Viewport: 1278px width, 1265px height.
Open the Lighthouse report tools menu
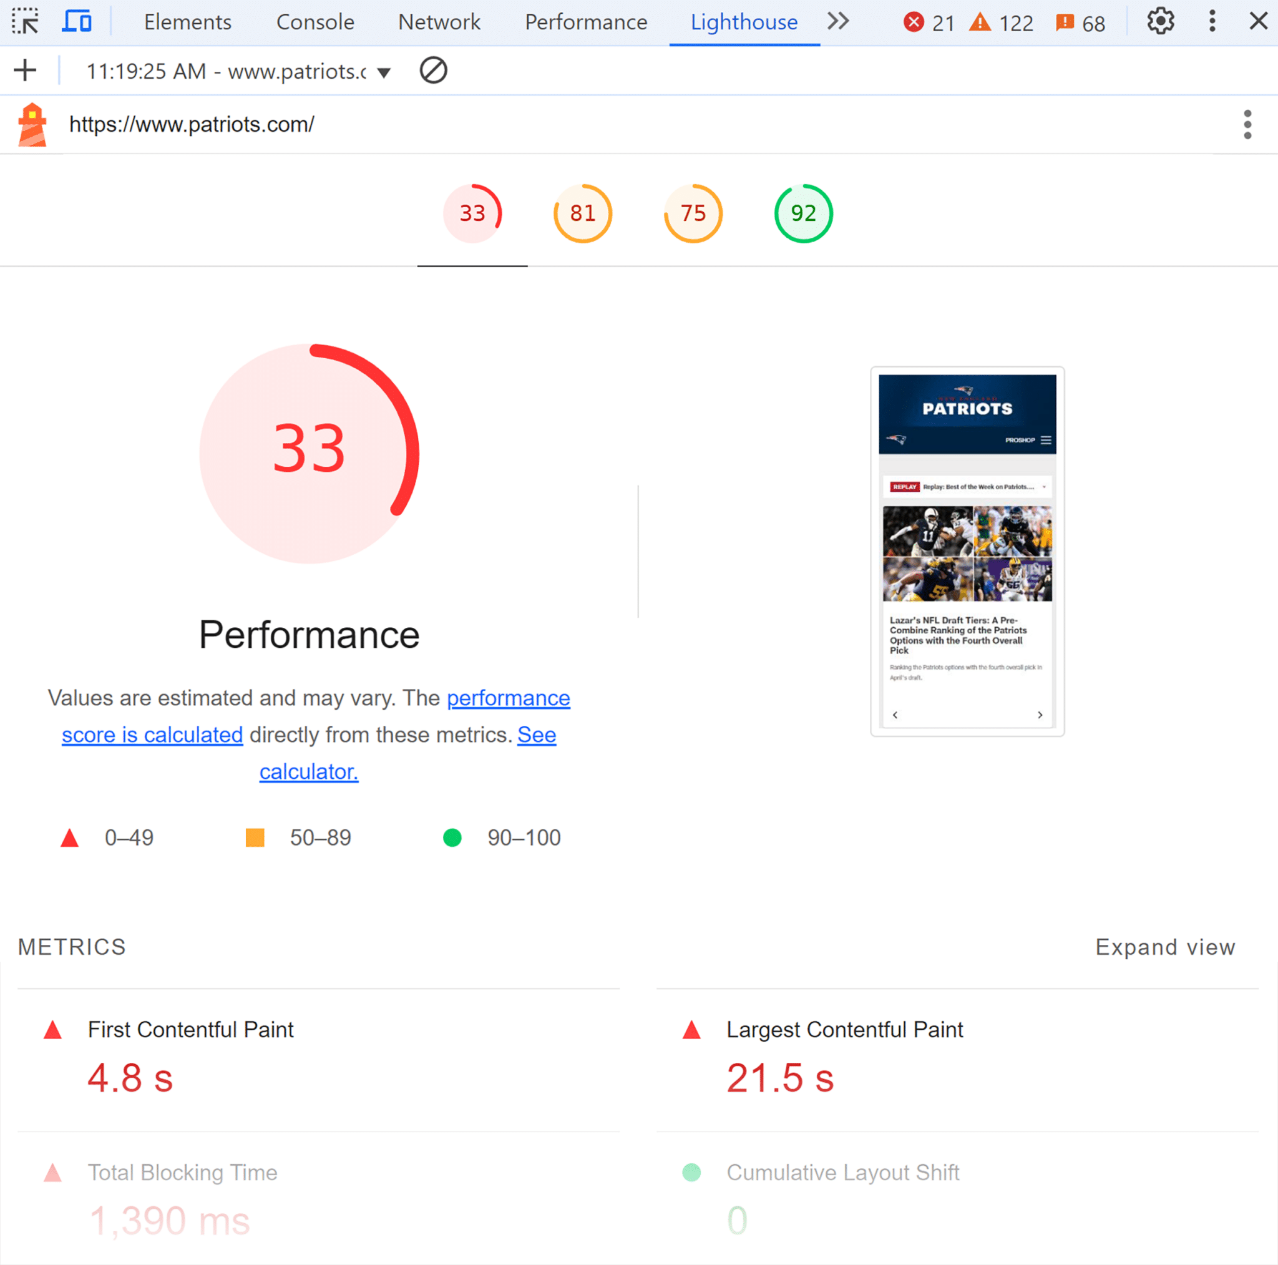coord(1247,124)
